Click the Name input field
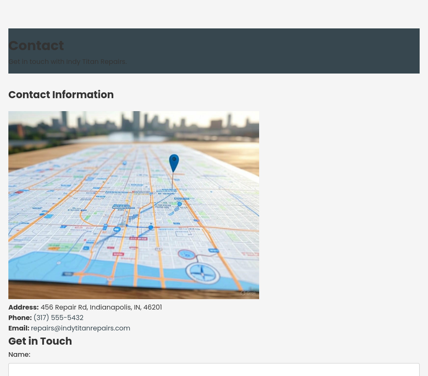 click(214, 369)
